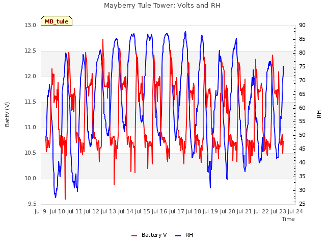The image size is (326, 245).
Task: Click the Jul 20 date tick
Action: coord(227,211)
